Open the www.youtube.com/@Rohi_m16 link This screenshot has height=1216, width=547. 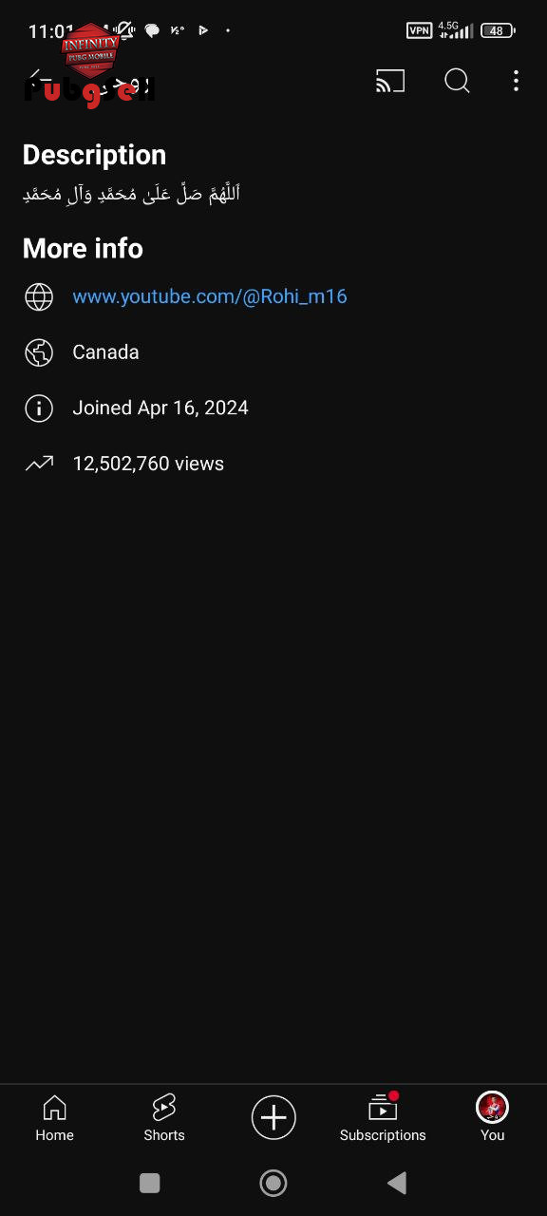point(210,296)
